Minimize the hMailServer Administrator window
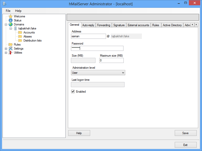This screenshot has height=151, width=202. click(x=179, y=3)
